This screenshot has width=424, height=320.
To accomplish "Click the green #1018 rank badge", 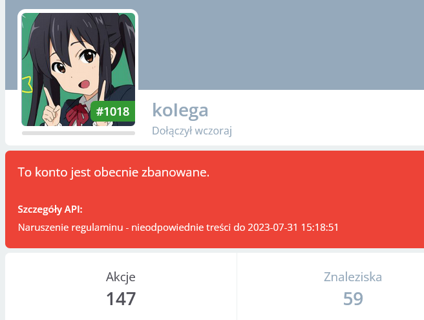I will (x=112, y=111).
